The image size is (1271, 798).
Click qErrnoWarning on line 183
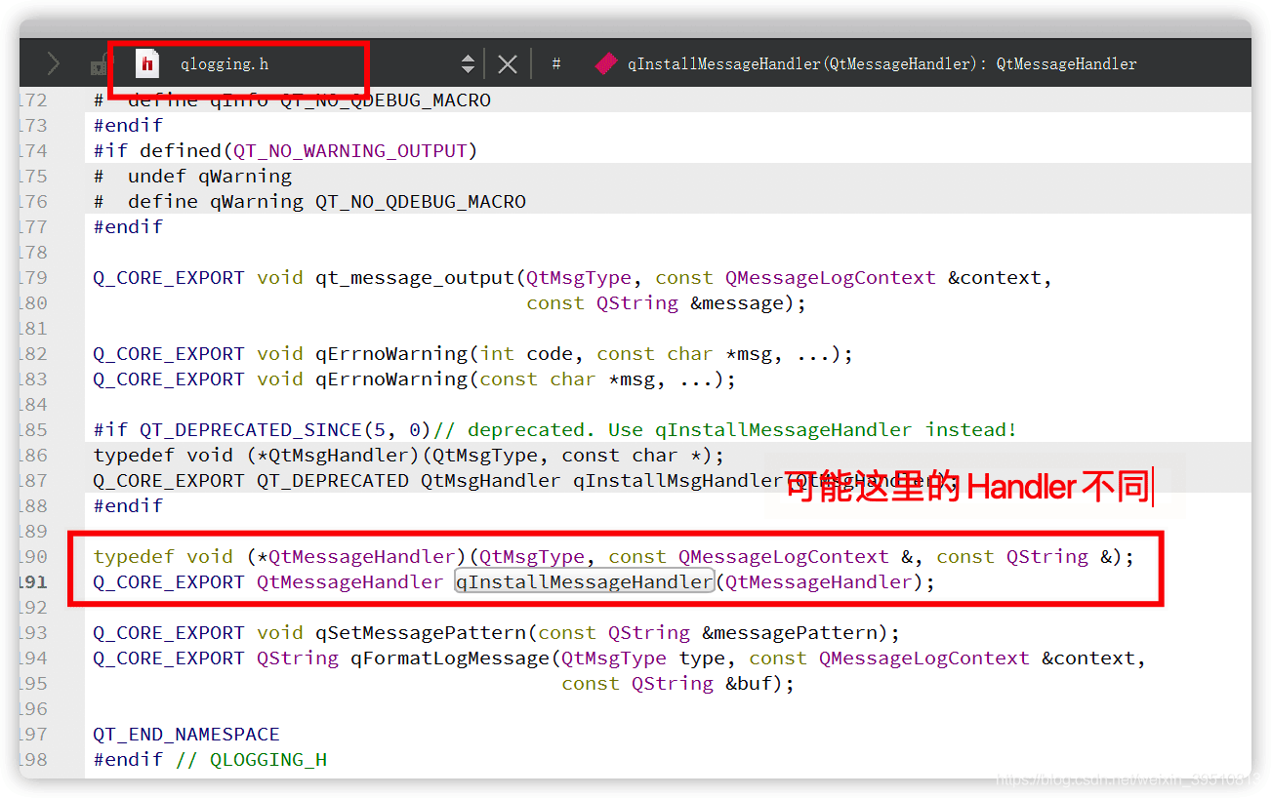coord(391,379)
